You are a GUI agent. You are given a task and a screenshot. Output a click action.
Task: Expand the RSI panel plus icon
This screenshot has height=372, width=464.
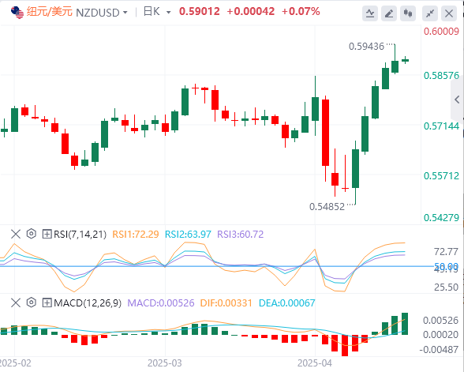(47, 235)
